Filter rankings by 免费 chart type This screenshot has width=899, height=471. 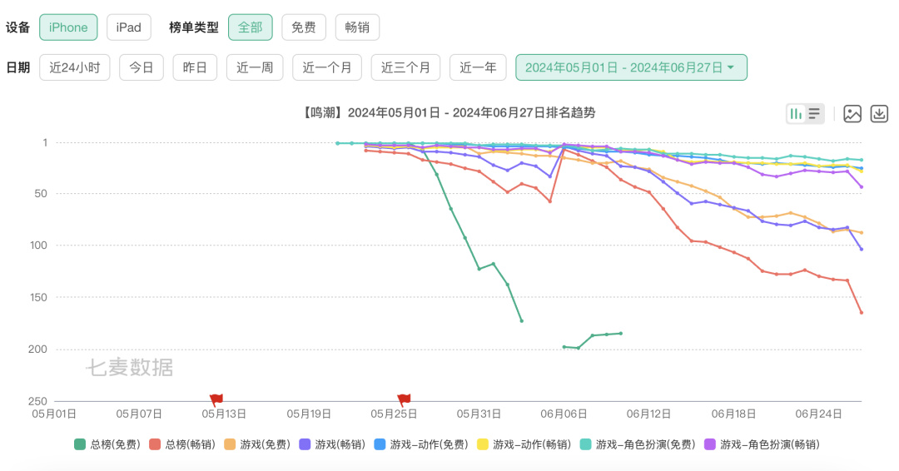point(303,27)
